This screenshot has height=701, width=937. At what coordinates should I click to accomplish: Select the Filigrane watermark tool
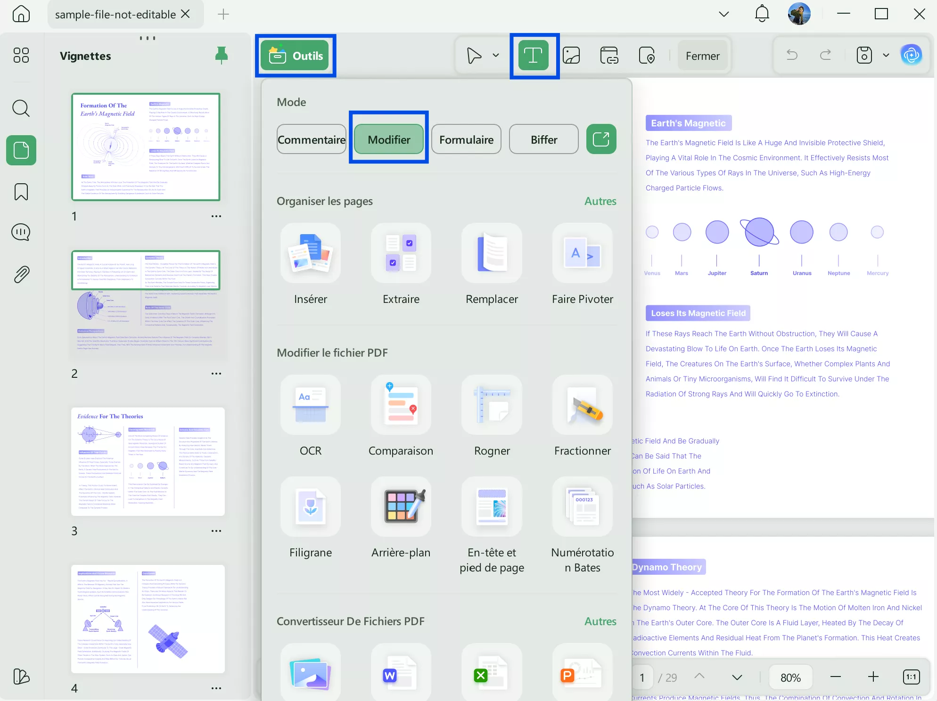310,506
